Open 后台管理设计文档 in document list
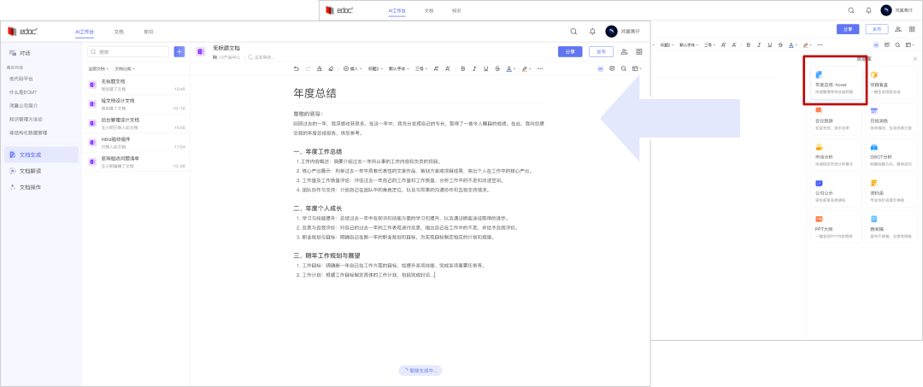 coord(137,123)
